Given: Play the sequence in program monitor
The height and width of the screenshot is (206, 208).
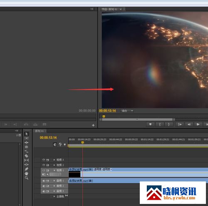Looking at the screenshot, I should [198, 124].
